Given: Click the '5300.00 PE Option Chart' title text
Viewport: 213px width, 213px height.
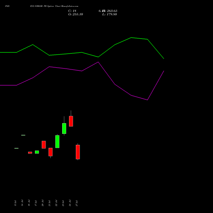Looking at the screenshot, I should [48, 6].
